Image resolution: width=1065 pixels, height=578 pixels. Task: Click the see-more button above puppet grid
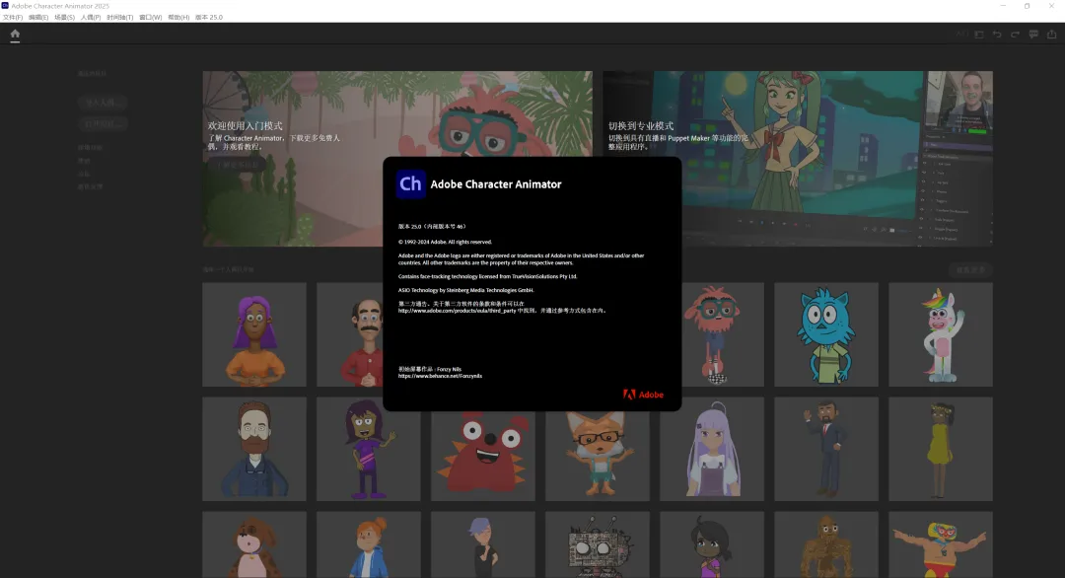[970, 269]
